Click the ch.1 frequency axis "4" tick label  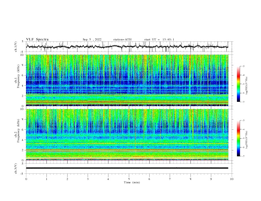23,86
